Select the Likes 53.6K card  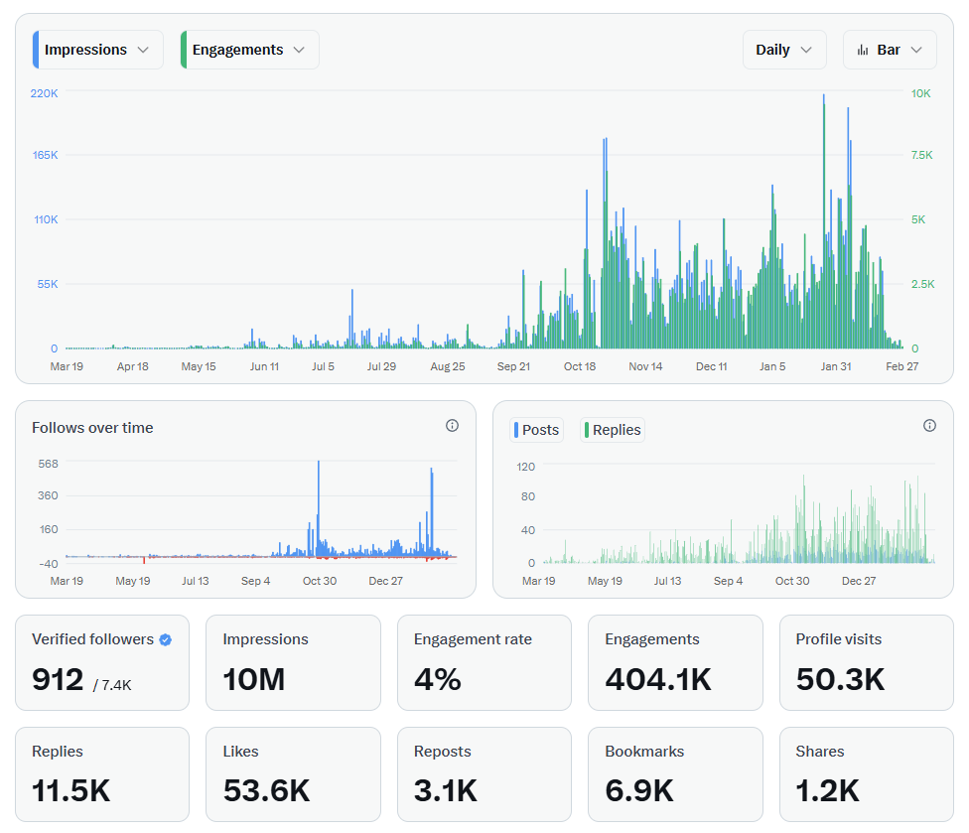pyautogui.click(x=293, y=774)
